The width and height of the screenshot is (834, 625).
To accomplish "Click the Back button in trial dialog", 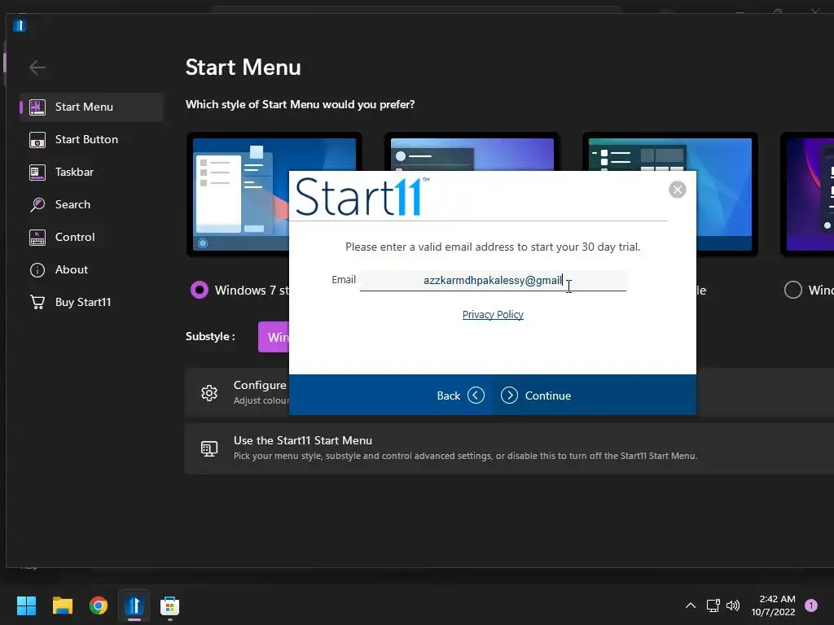I will point(461,396).
